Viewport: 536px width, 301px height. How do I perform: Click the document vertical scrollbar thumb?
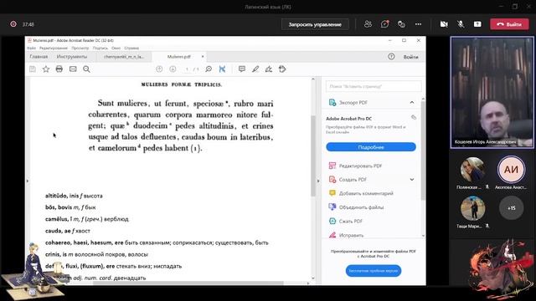tap(312, 156)
